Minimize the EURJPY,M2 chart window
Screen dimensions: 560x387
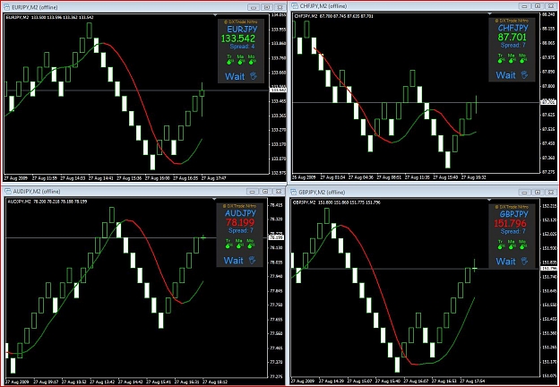pos(254,7)
